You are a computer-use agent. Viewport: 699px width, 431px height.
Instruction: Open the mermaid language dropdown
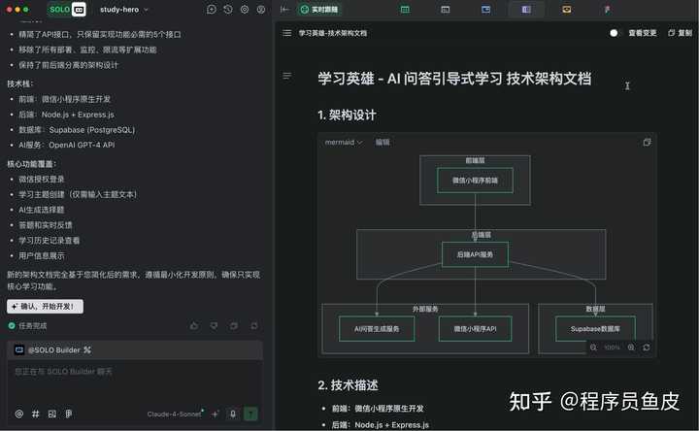point(344,142)
